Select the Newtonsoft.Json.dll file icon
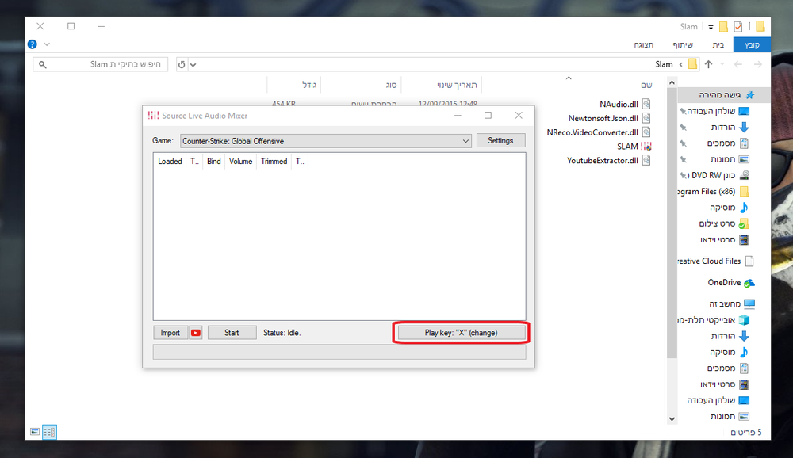The height and width of the screenshot is (458, 793). tap(646, 117)
